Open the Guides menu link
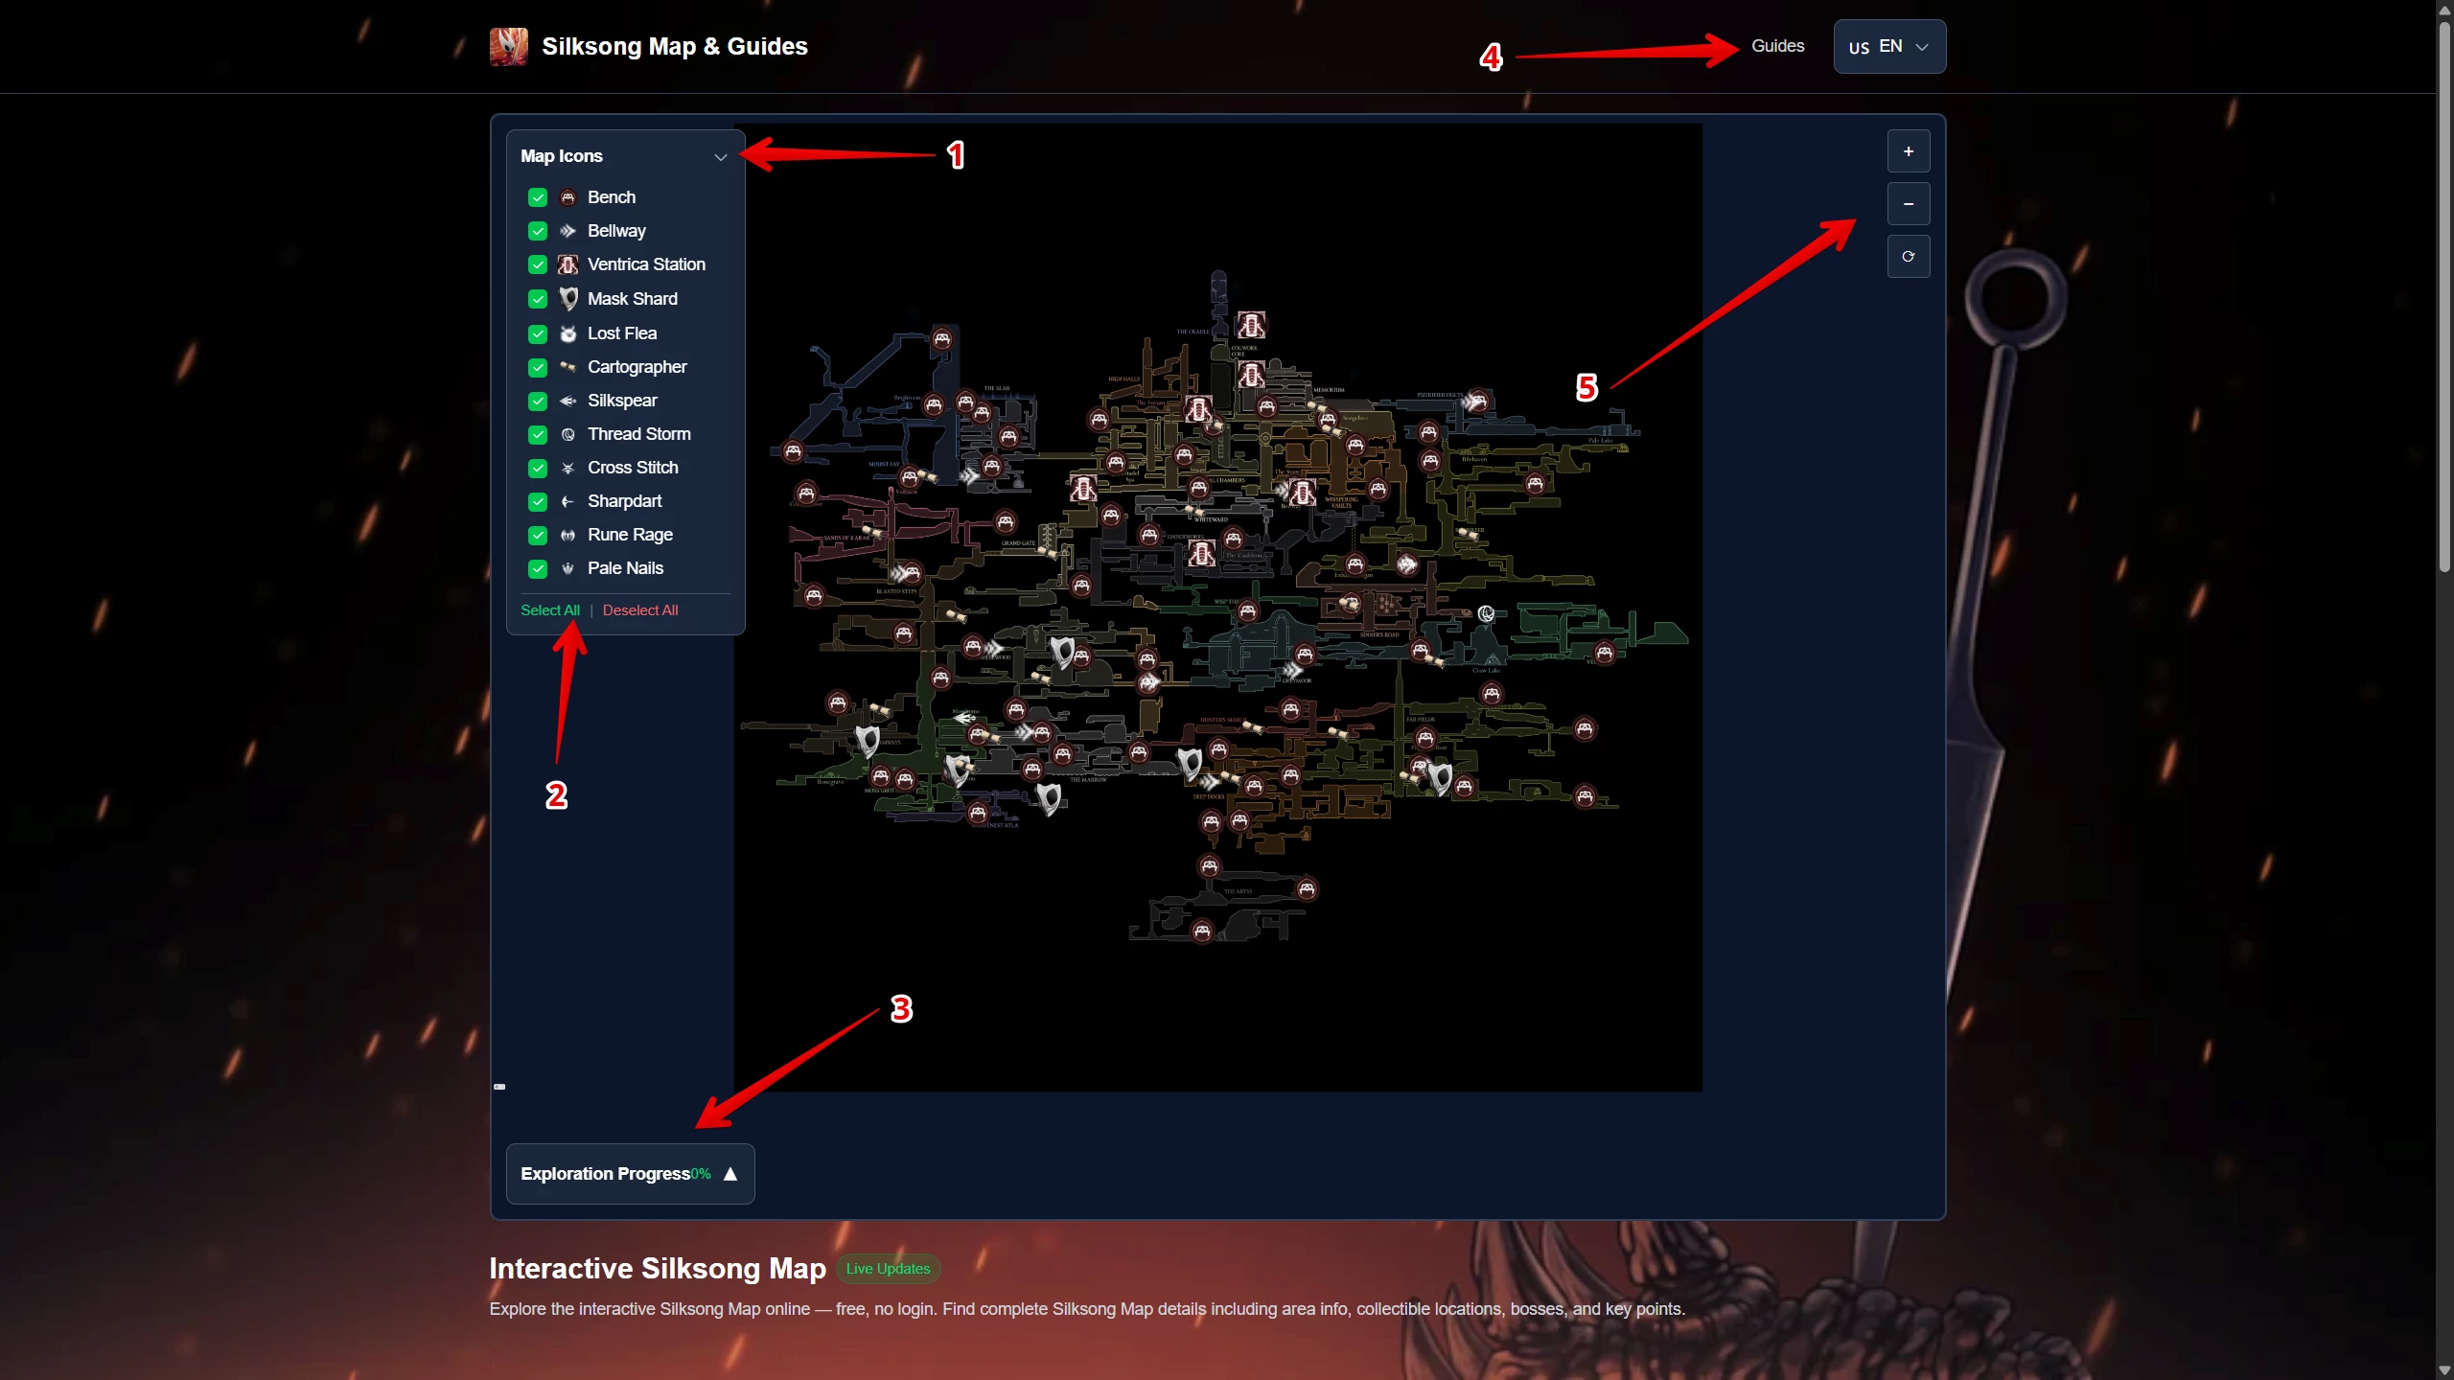The image size is (2454, 1380). point(1777,46)
